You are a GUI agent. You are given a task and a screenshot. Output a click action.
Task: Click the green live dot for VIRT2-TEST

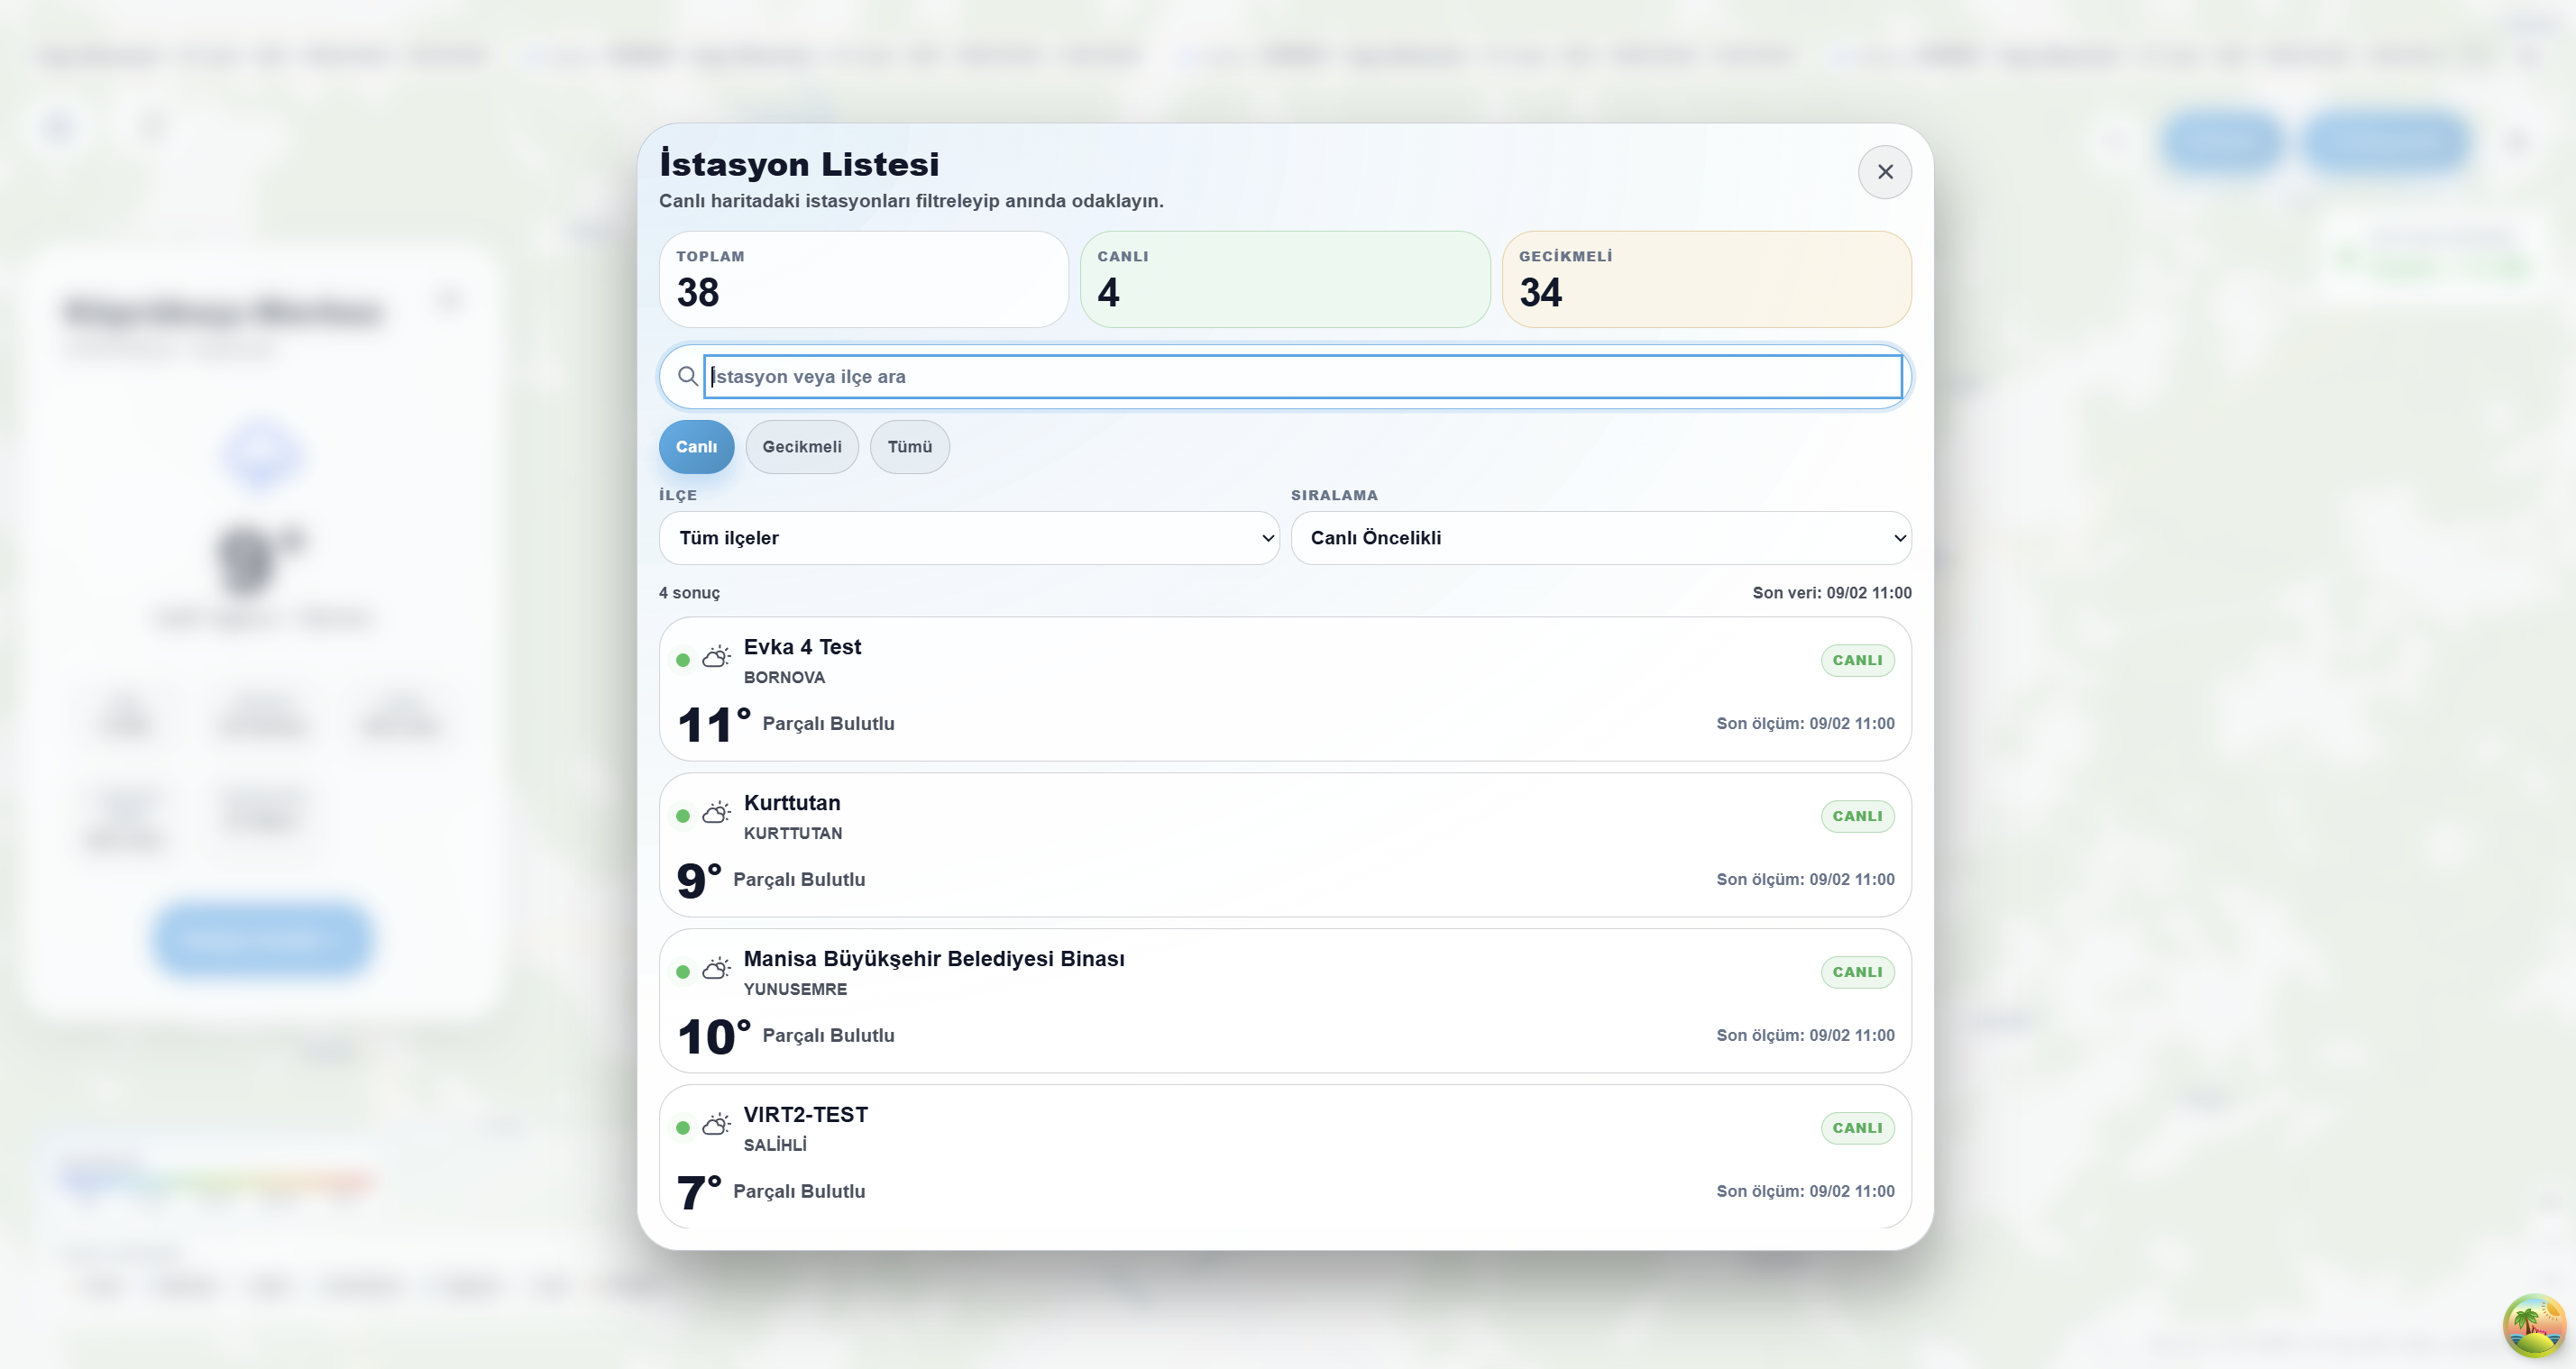coord(683,1128)
